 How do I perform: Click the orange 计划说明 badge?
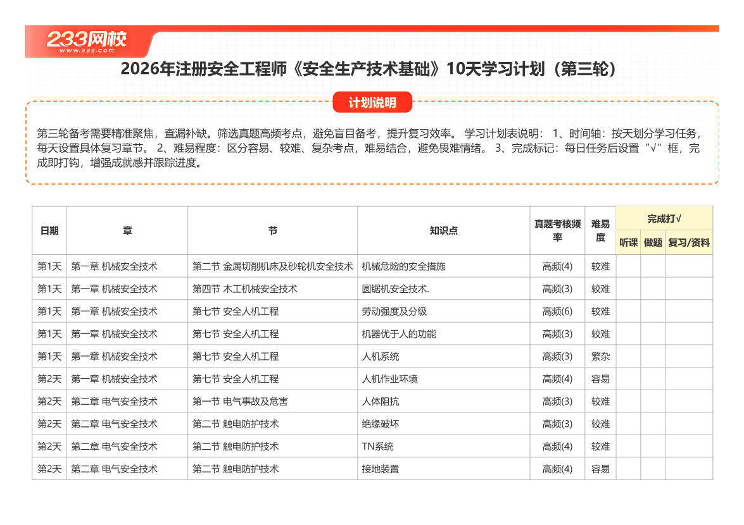point(372,102)
